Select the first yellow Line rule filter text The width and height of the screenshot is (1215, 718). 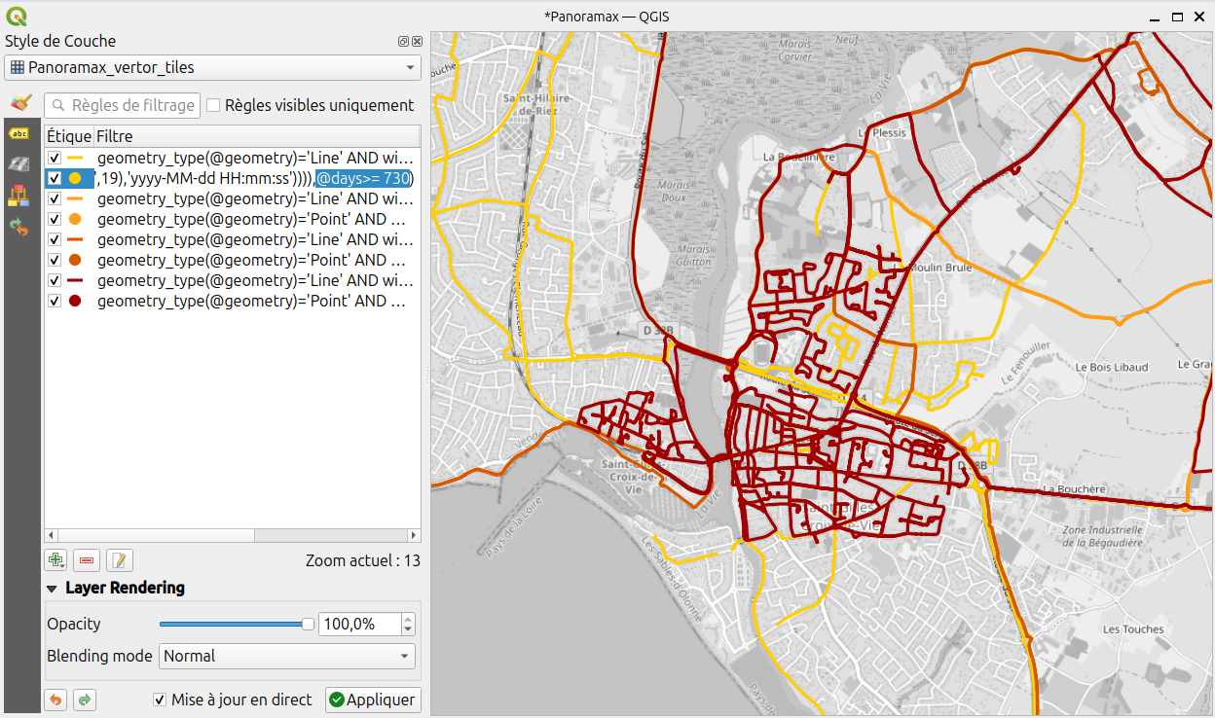click(x=255, y=158)
